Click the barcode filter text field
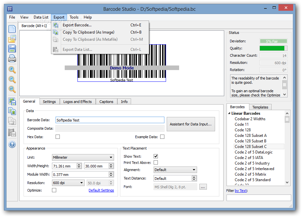 click(x=259, y=198)
